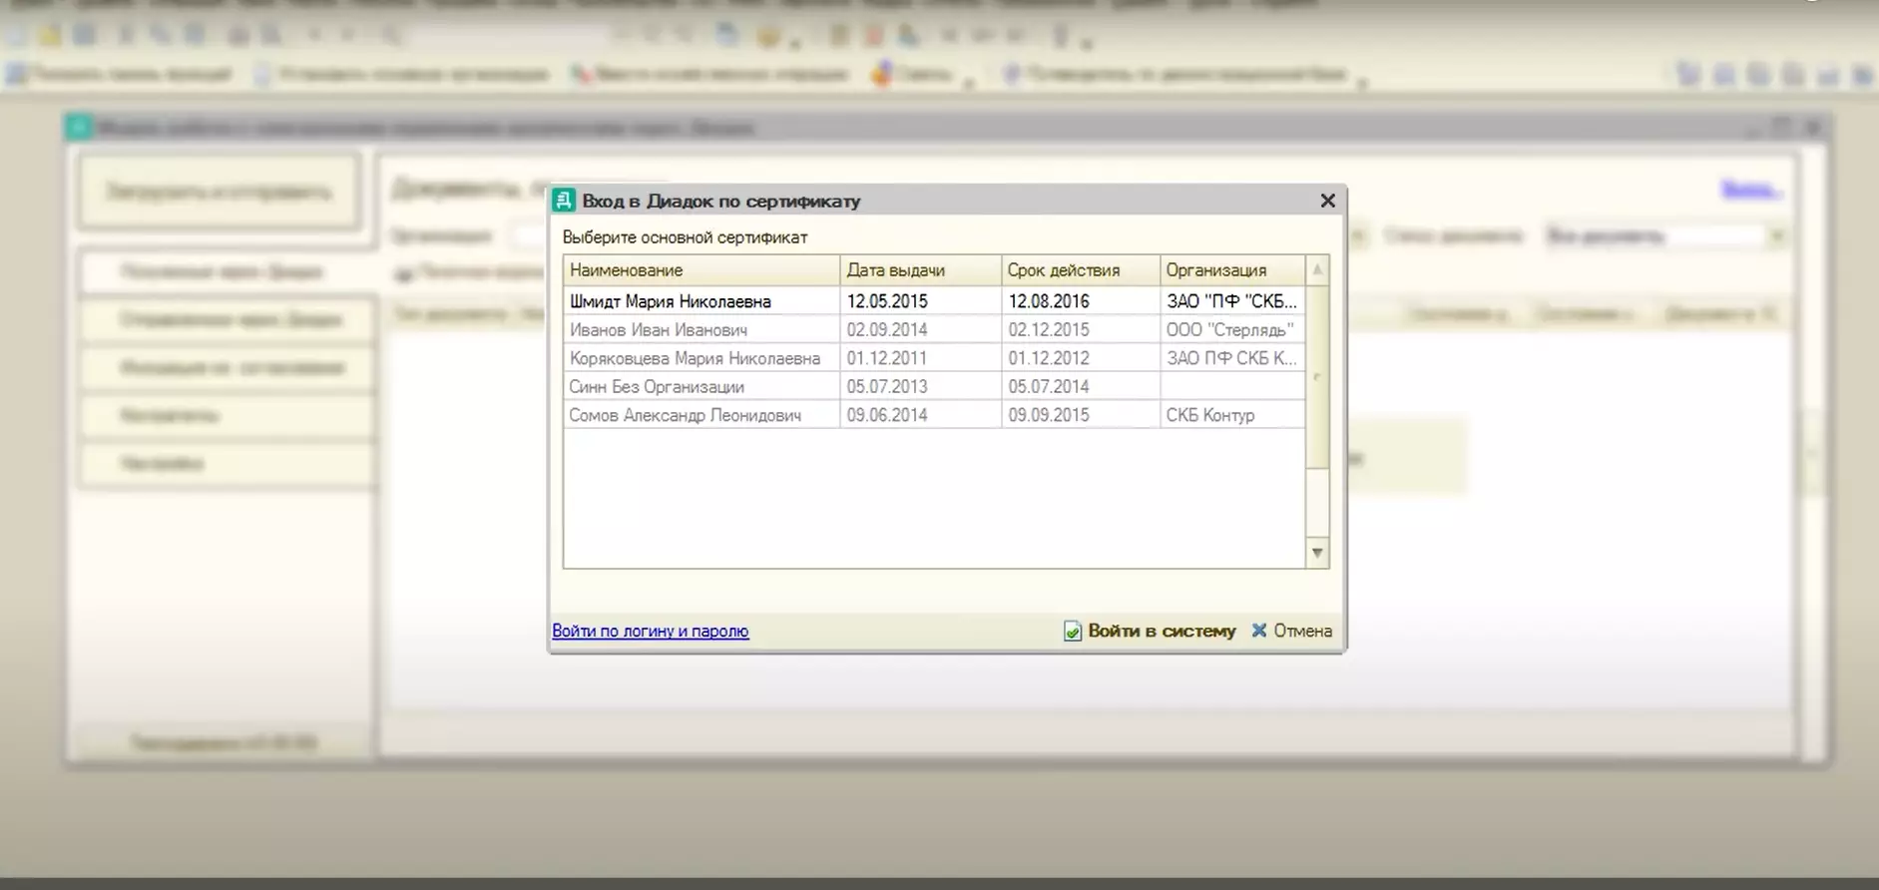Sort by the 'Срок действия' column header

coord(1081,270)
